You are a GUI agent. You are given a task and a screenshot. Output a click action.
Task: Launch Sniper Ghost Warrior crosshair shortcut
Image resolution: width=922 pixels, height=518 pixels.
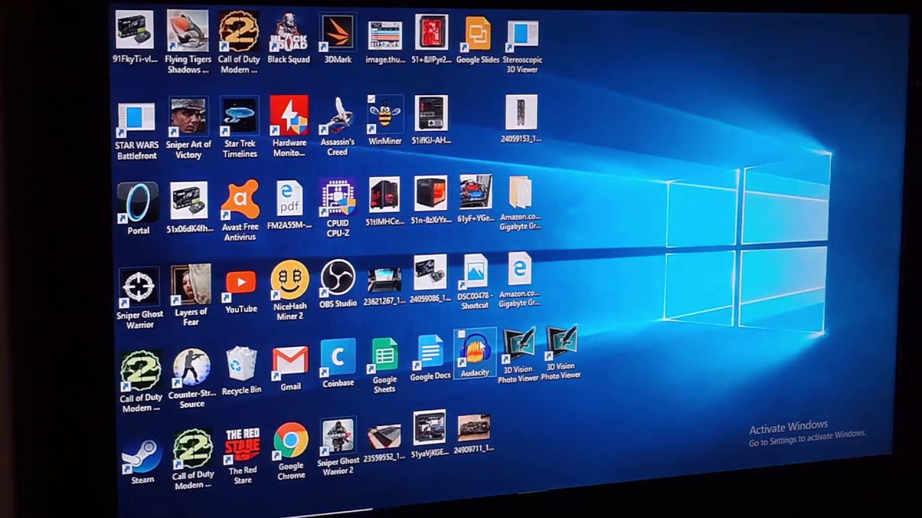pos(140,299)
